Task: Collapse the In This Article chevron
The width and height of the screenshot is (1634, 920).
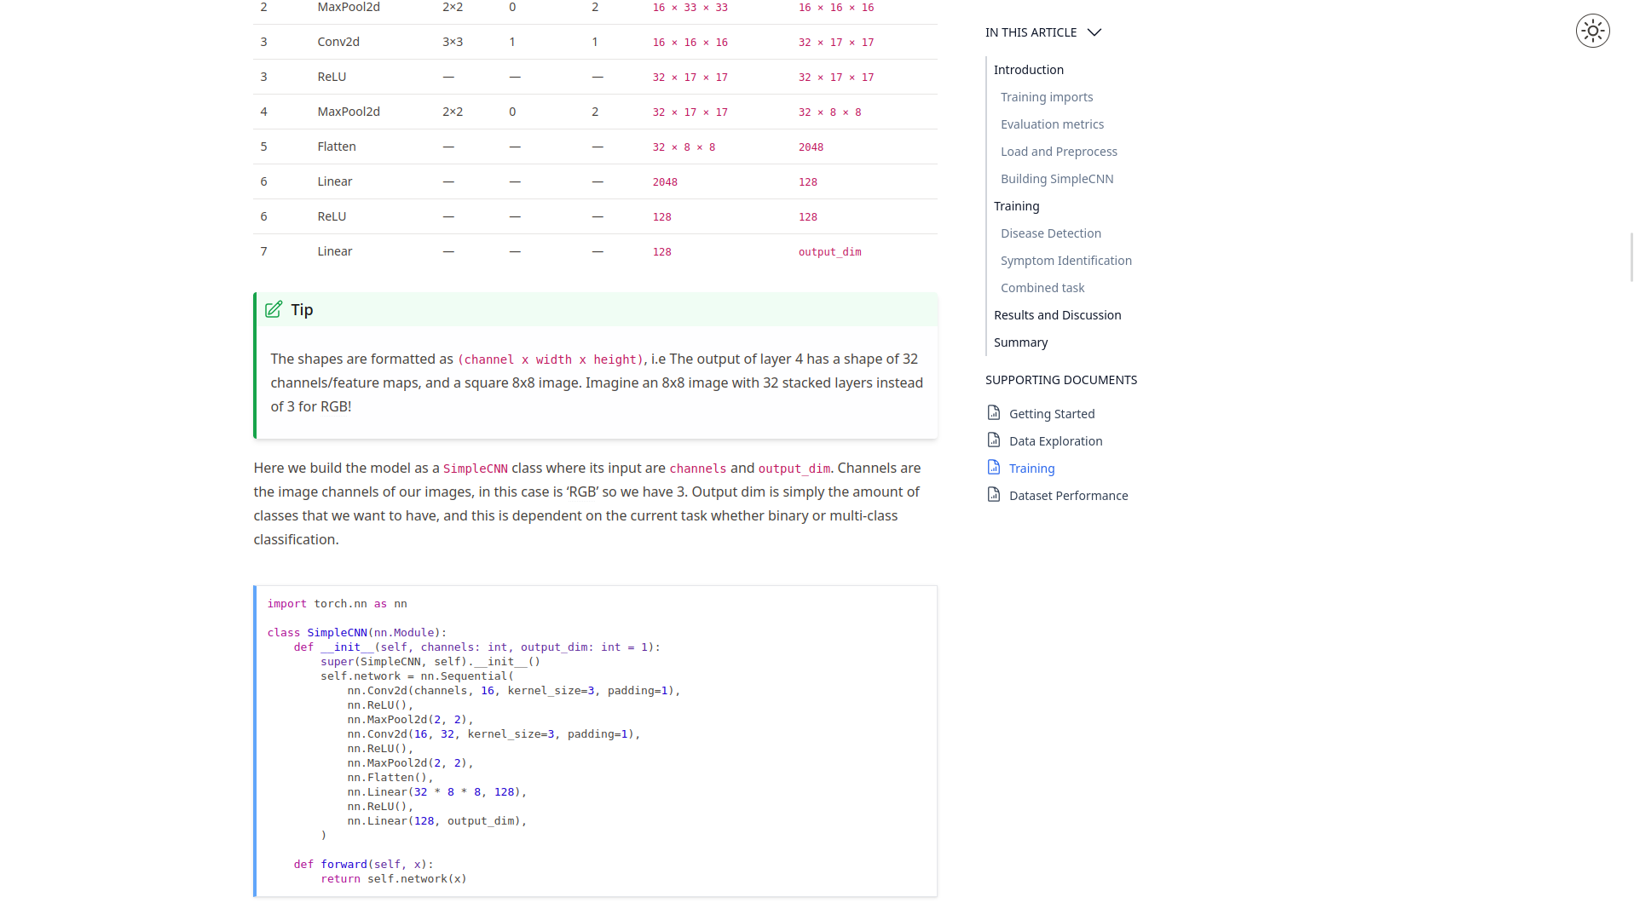Action: click(1094, 32)
